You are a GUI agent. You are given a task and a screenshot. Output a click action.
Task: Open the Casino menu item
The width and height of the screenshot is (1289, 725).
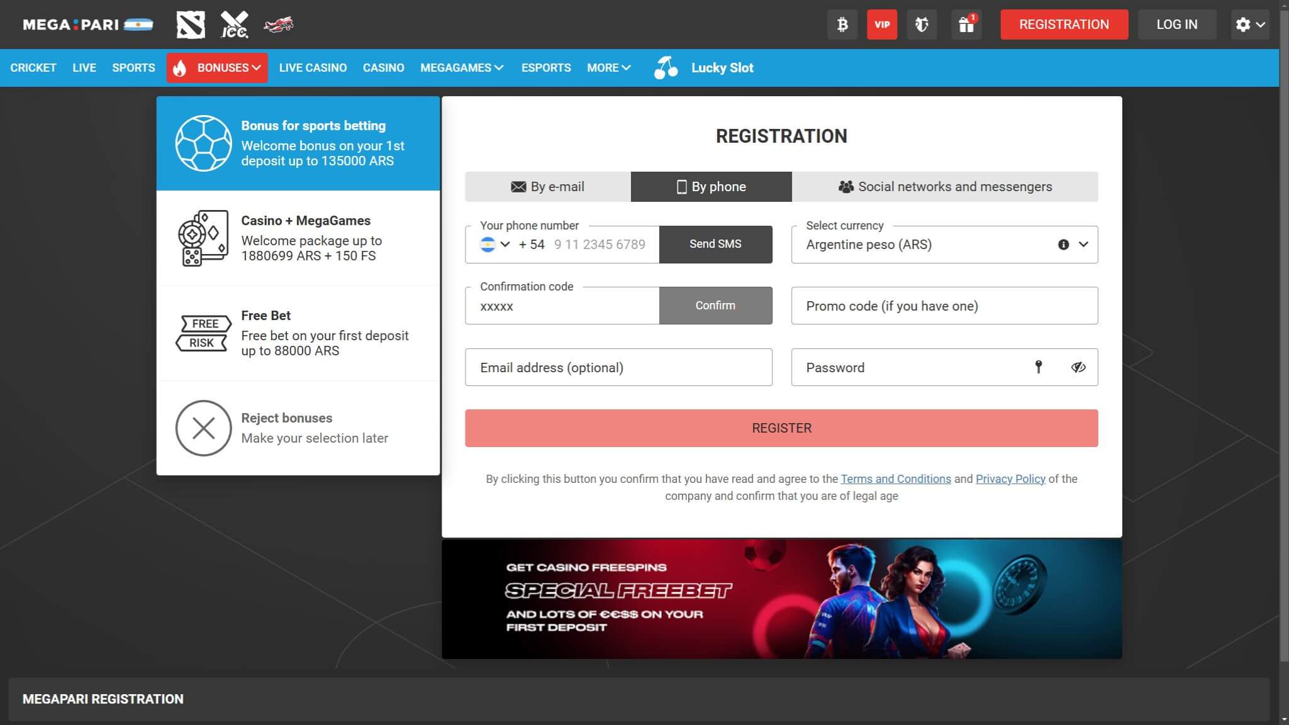coord(383,68)
